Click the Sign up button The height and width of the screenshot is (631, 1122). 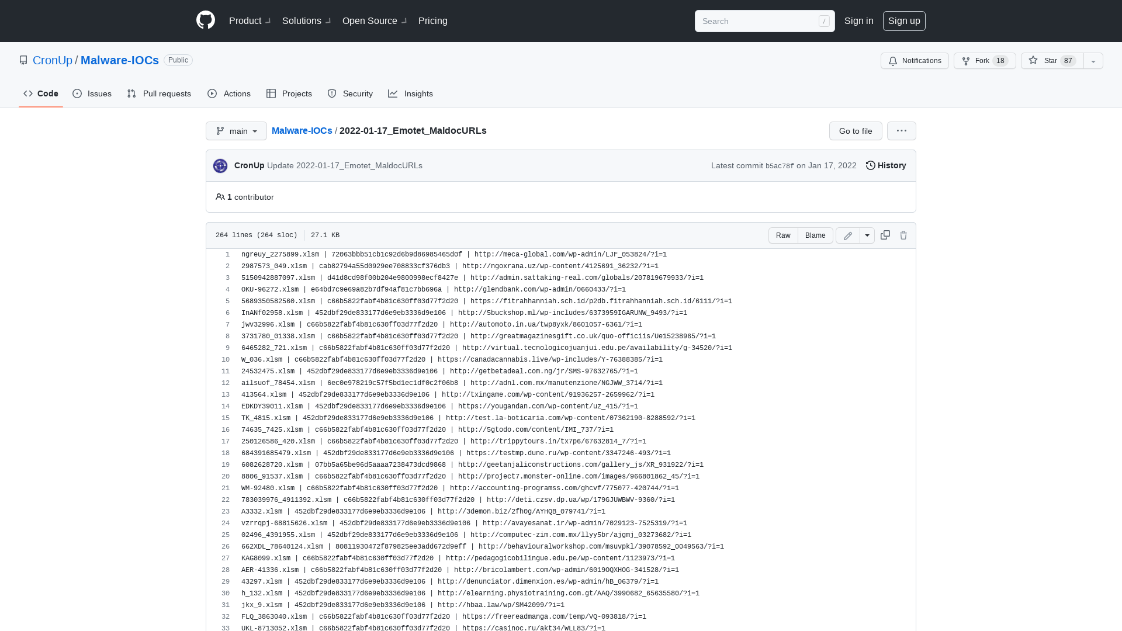[904, 21]
